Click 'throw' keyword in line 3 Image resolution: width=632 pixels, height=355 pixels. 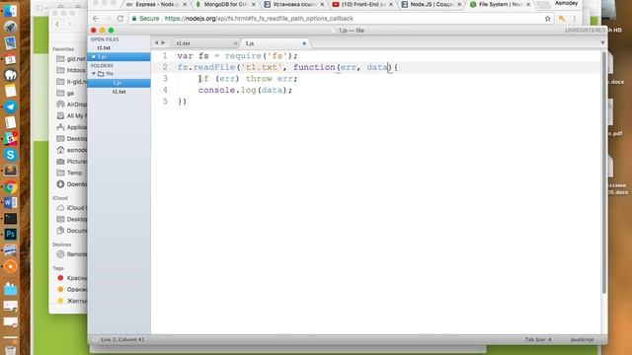tap(259, 79)
